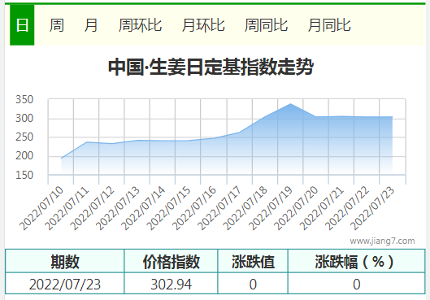Click the y-axis value 200

pos(24,156)
